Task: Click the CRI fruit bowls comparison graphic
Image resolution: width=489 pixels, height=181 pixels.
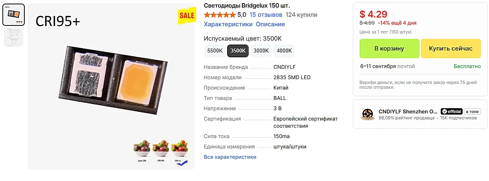Action: tap(161, 153)
